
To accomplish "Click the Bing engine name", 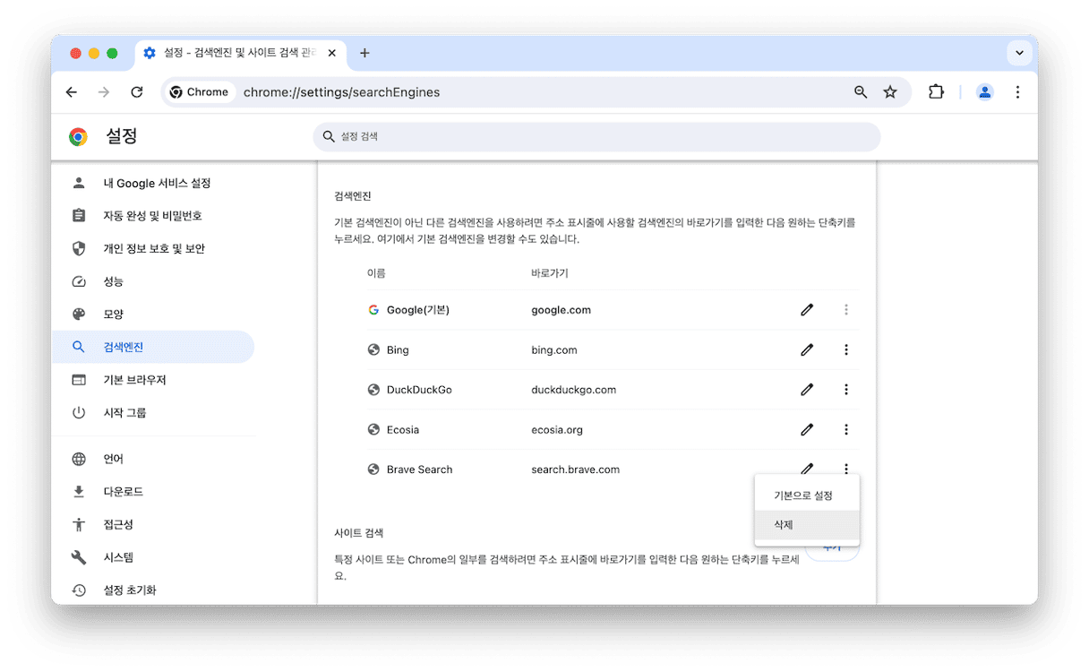I will tap(398, 349).
